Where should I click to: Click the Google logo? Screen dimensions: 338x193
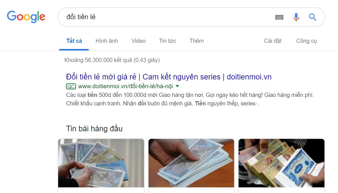coord(26,17)
